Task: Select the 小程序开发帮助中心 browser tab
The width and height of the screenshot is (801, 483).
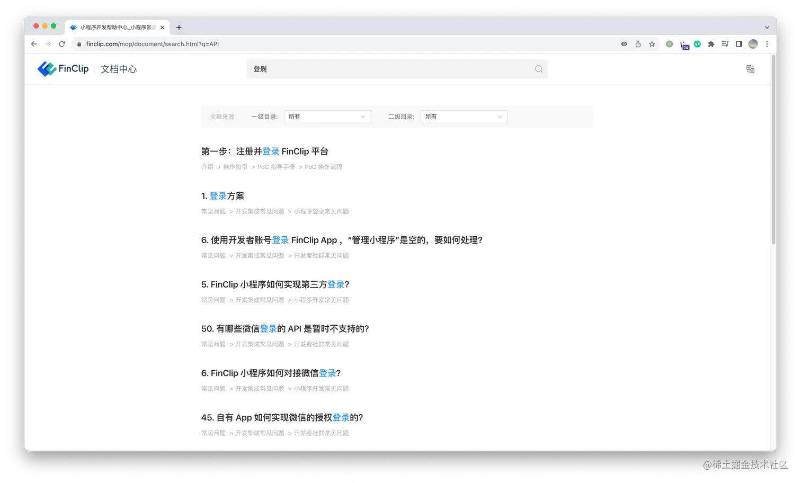Action: pos(118,28)
